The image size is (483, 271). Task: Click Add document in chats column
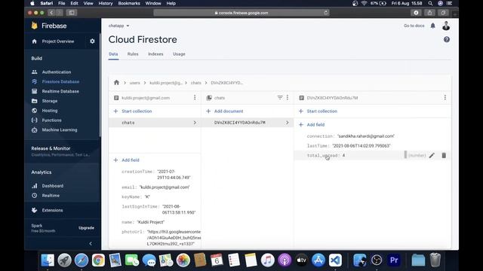tap(225, 111)
